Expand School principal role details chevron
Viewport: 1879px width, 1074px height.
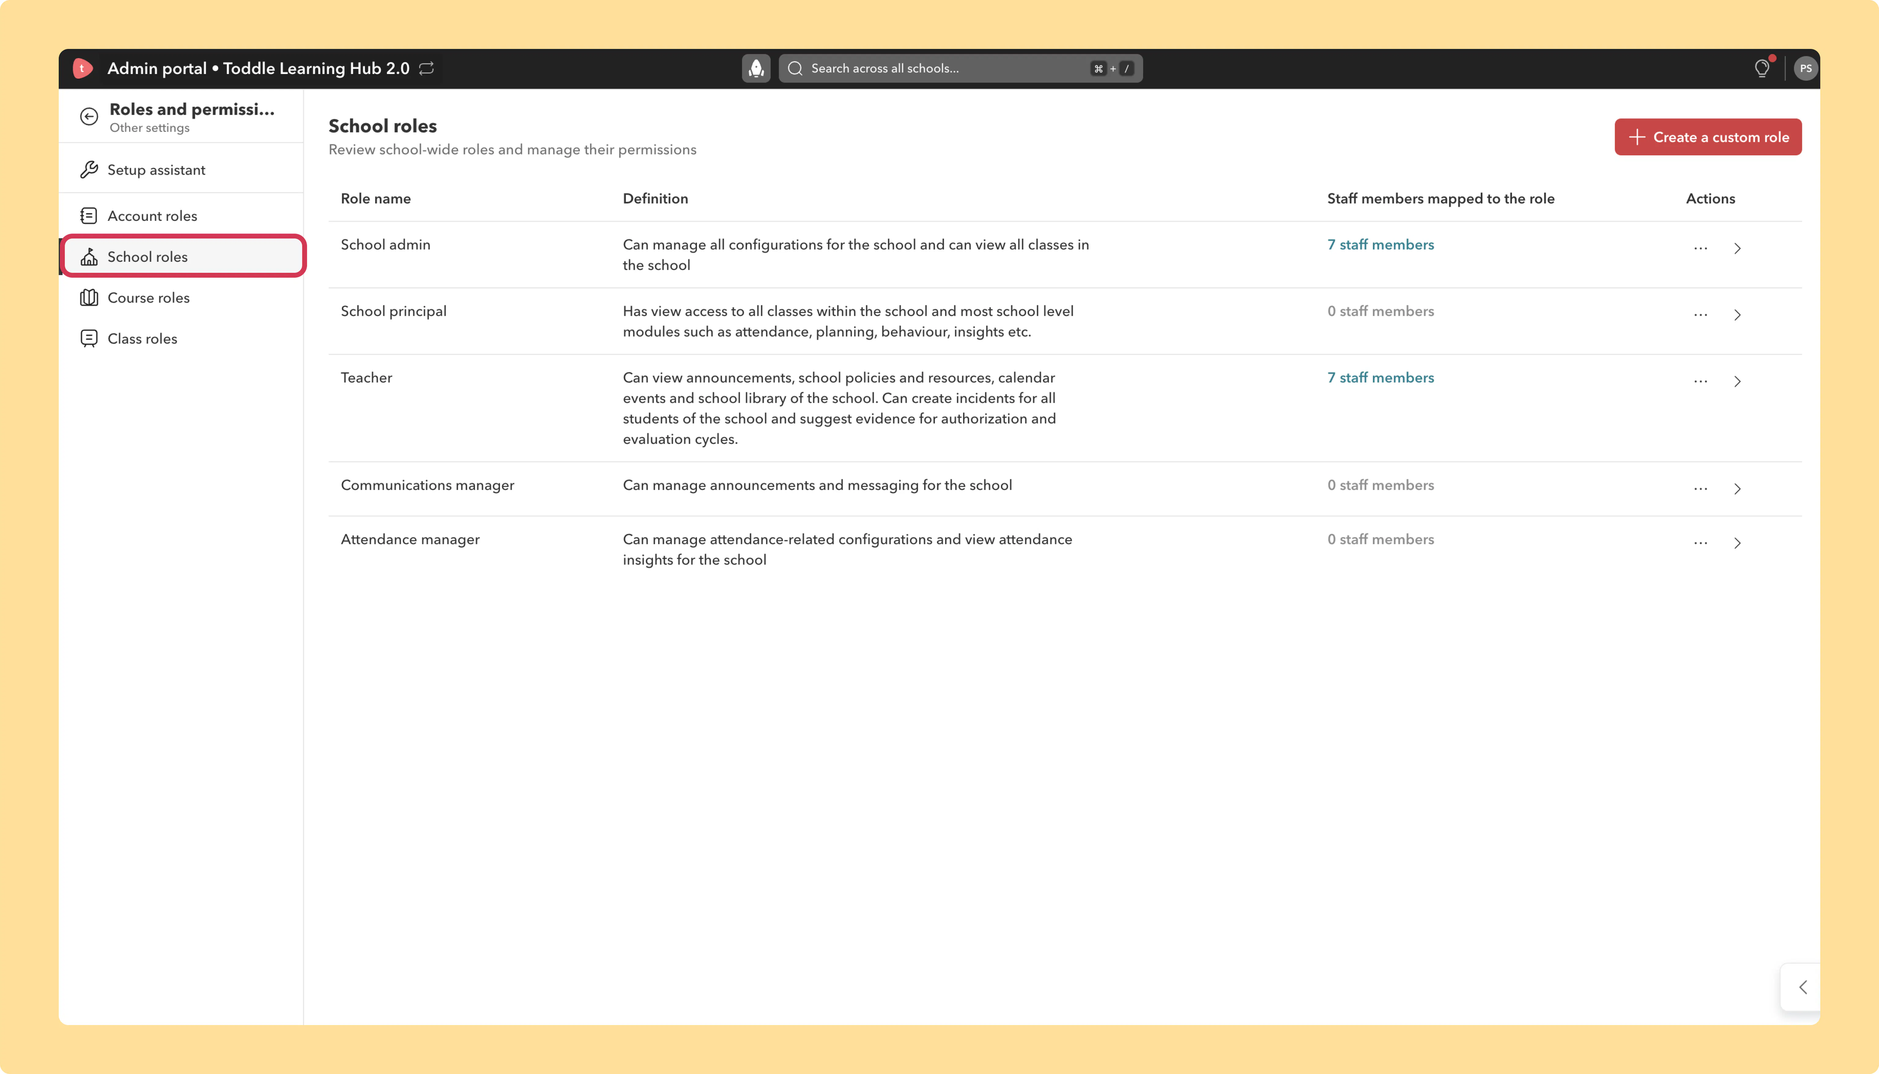(1737, 315)
